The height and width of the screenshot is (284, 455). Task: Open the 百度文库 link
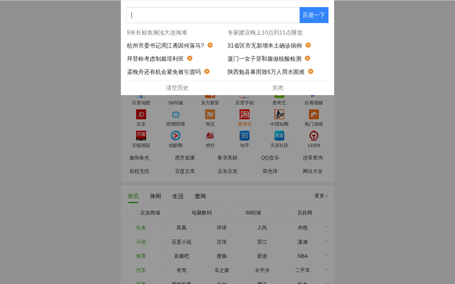(x=185, y=171)
